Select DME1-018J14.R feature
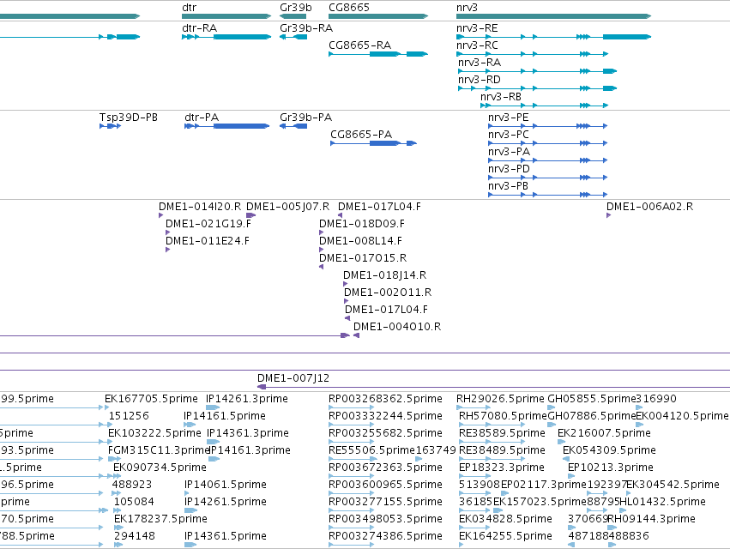The width and height of the screenshot is (730, 549). (x=384, y=275)
